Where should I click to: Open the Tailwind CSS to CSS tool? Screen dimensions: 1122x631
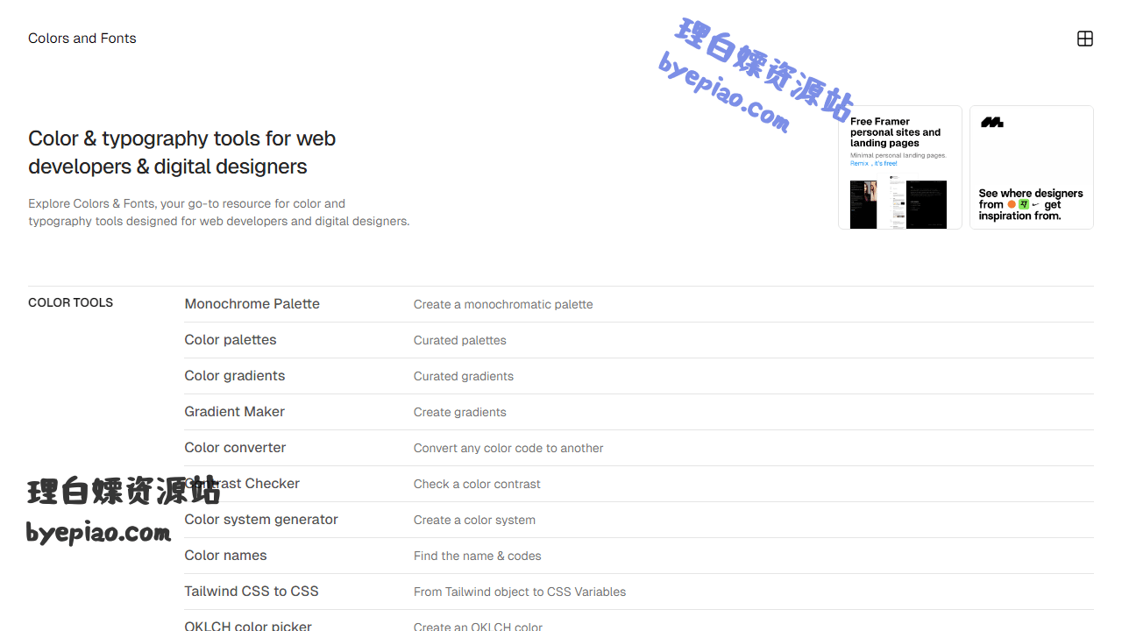252,592
